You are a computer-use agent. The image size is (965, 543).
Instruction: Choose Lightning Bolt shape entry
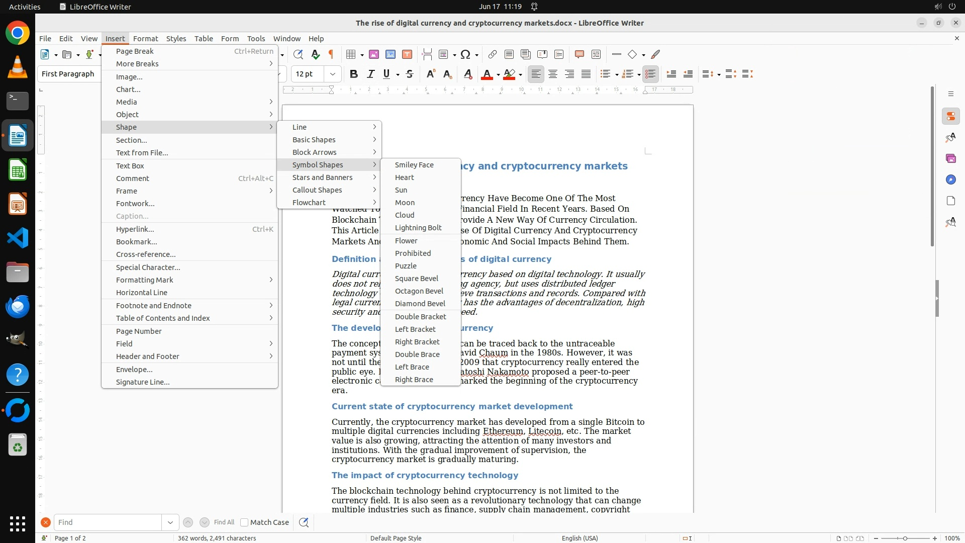[x=418, y=228]
